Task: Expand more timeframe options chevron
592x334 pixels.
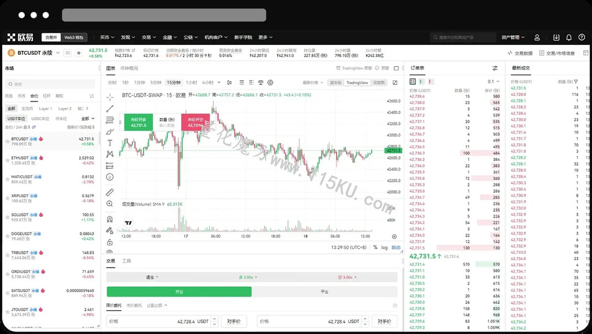Action: 219,82
